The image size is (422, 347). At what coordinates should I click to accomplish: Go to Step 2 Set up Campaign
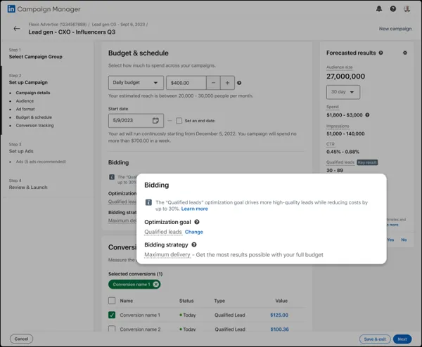pyautogui.click(x=28, y=82)
